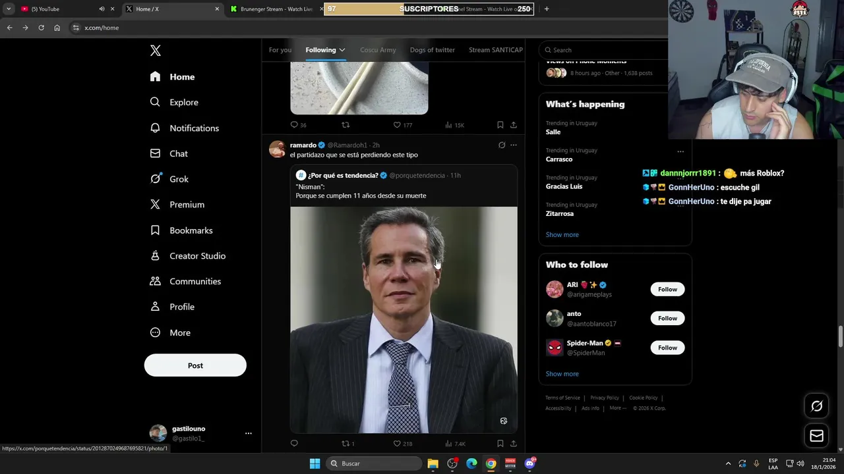Open the Terms of Service link
This screenshot has width=844, height=474.
(562, 398)
